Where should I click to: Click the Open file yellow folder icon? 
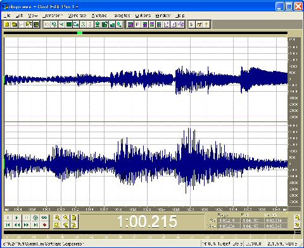coord(15,25)
